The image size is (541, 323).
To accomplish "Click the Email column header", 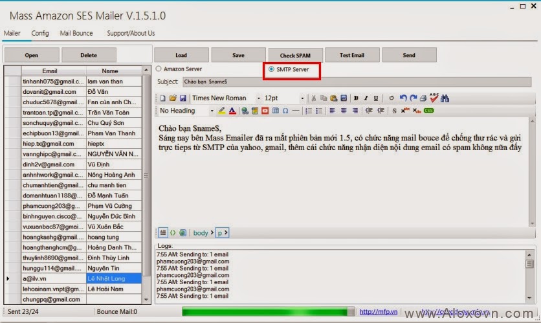I will tap(54, 71).
